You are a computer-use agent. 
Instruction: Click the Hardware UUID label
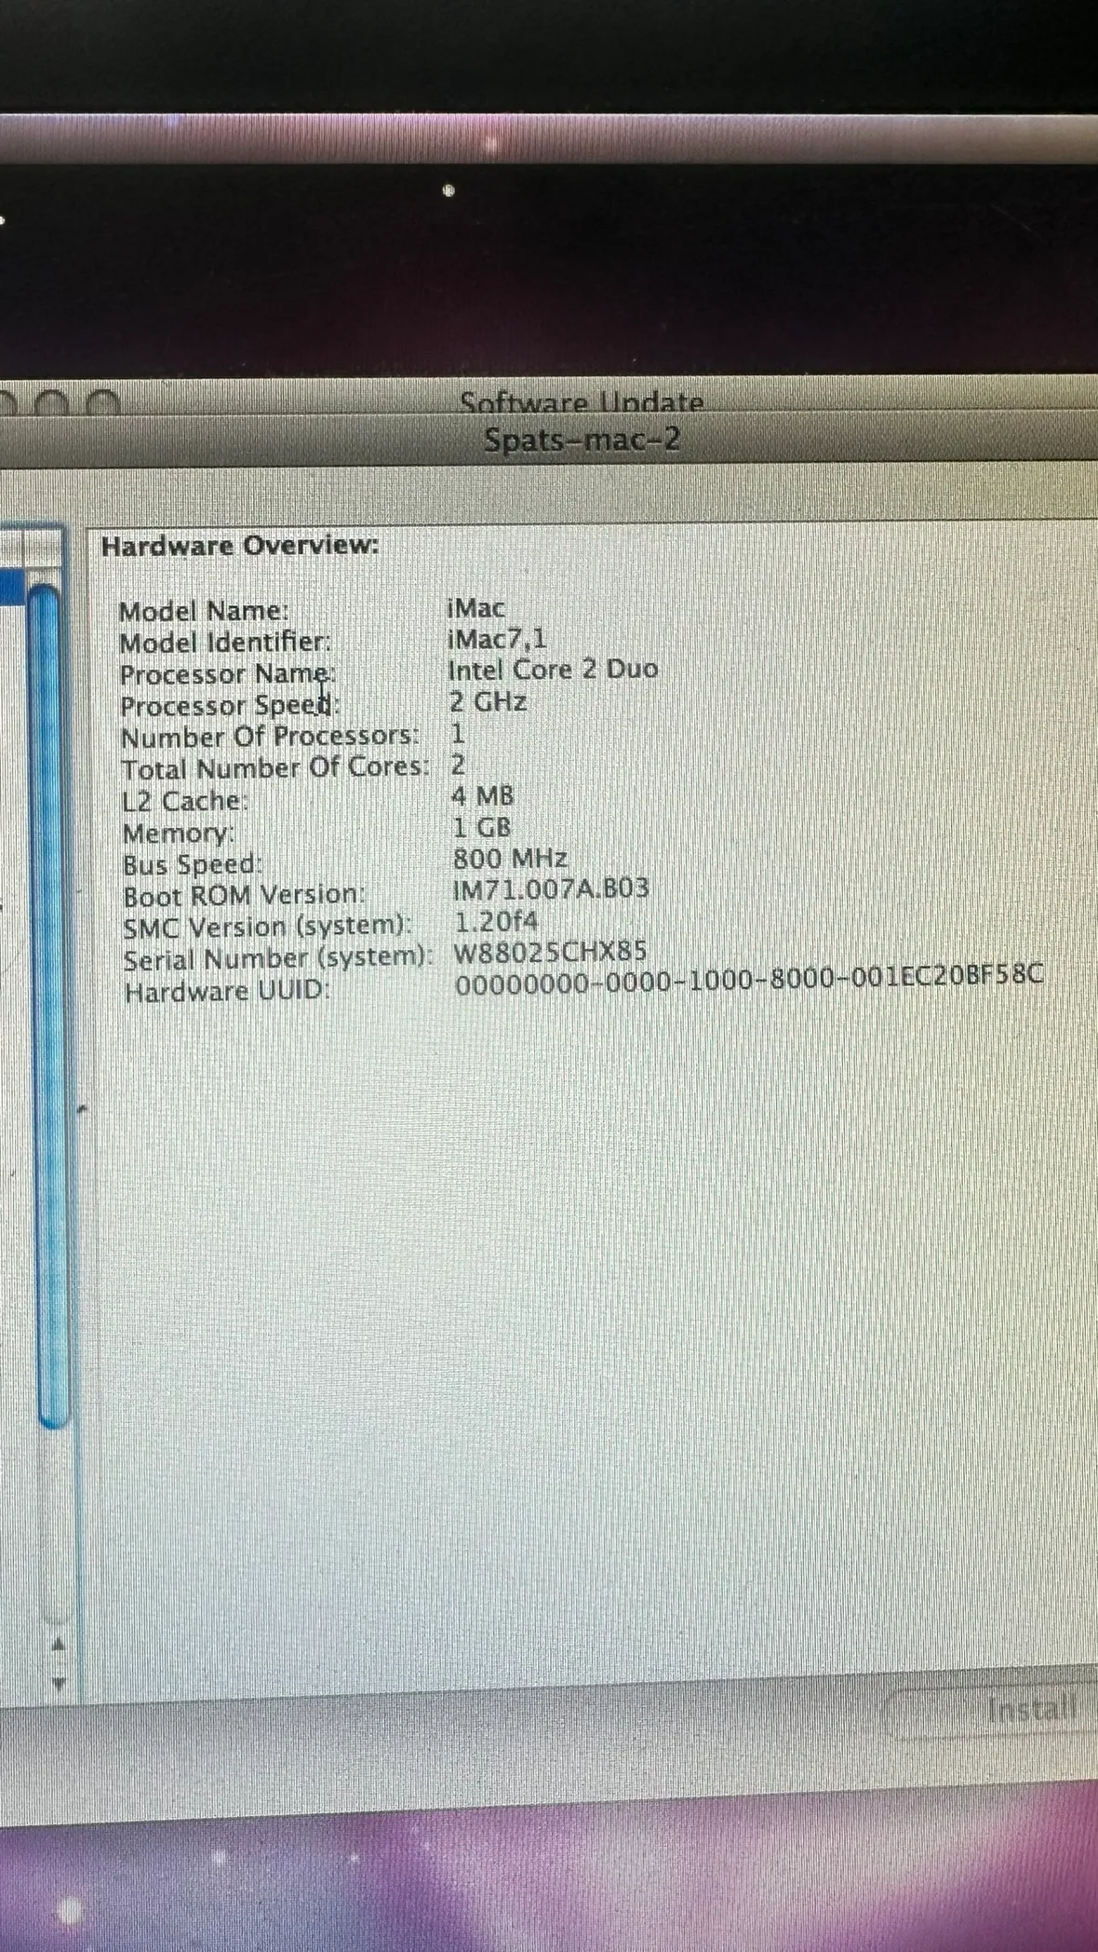(x=228, y=992)
